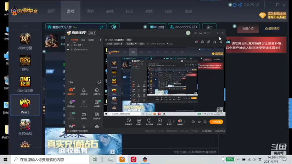Click the user avatar in stream companion title bar
This screenshot has width=292, height=164.
point(188,33)
